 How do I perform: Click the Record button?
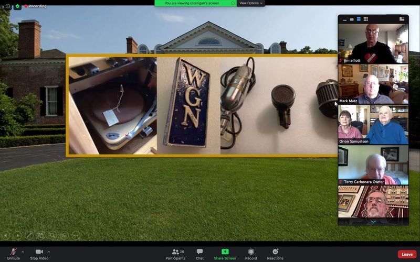click(x=251, y=254)
